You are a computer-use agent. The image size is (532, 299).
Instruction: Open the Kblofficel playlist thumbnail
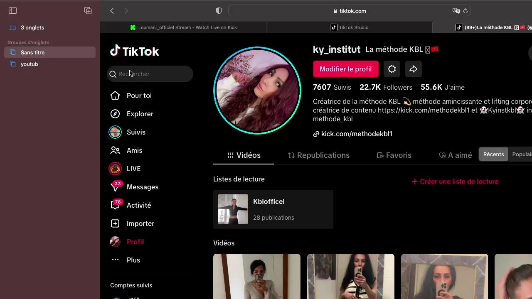point(233,209)
